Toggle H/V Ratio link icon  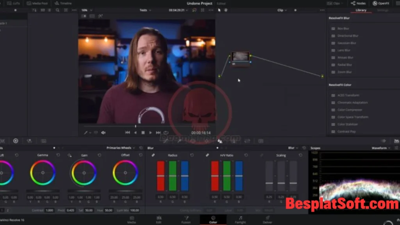[207, 155]
